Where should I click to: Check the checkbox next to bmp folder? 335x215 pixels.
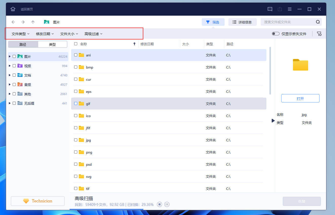(75, 67)
